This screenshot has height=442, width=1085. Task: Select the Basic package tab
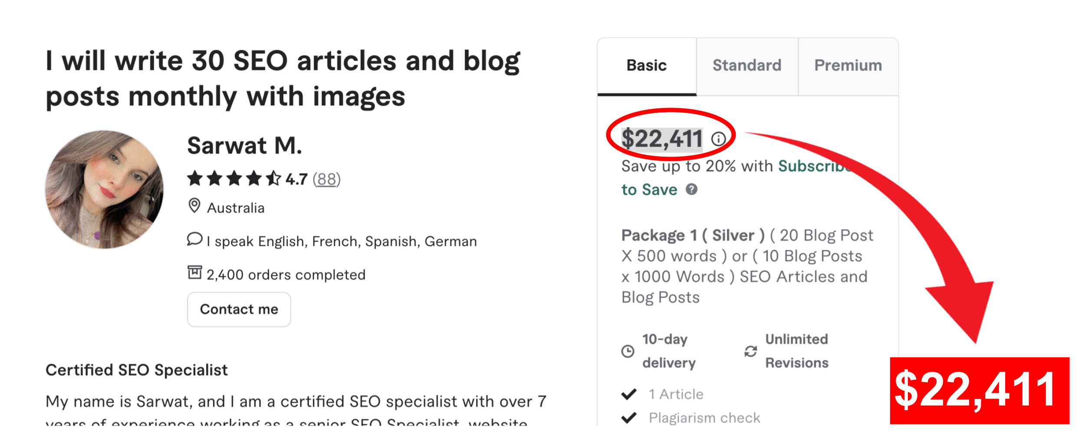pyautogui.click(x=646, y=65)
